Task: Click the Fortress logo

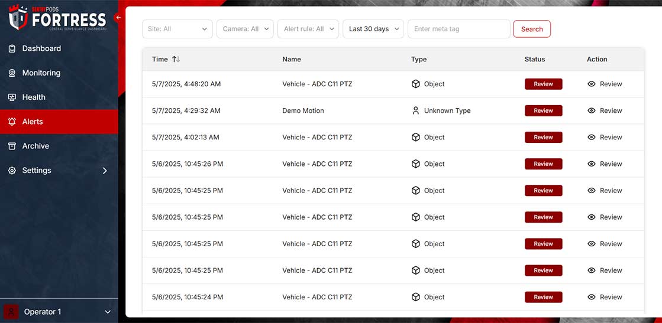Action: tap(57, 17)
